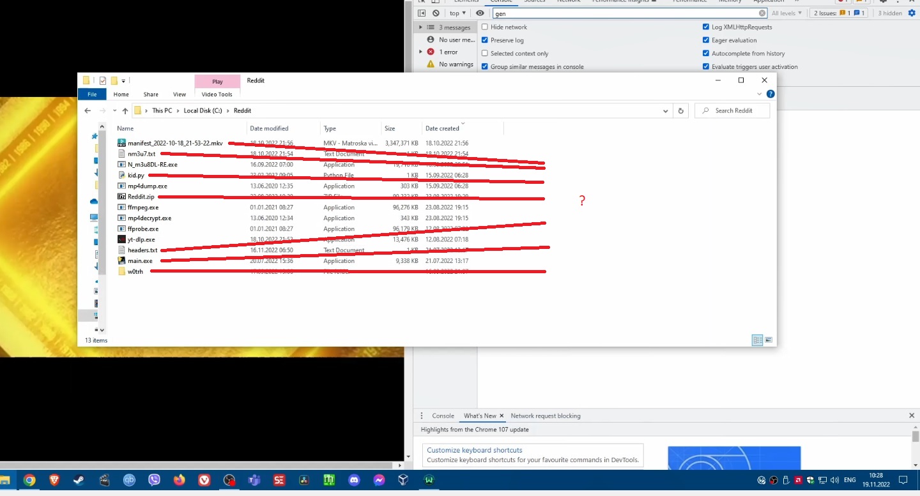Open Vivaldi from the taskbar
Screen dimensions: 920x496
[204, 480]
